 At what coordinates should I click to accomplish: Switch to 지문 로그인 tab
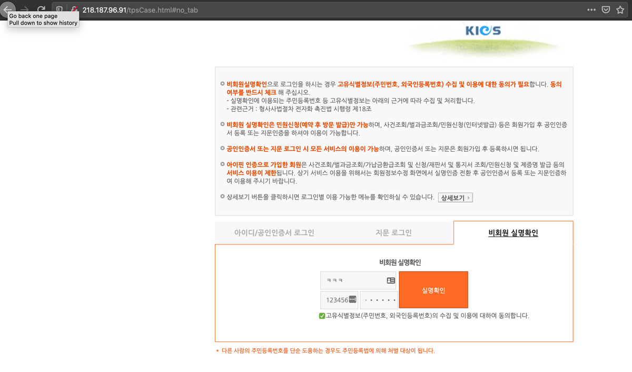click(393, 233)
